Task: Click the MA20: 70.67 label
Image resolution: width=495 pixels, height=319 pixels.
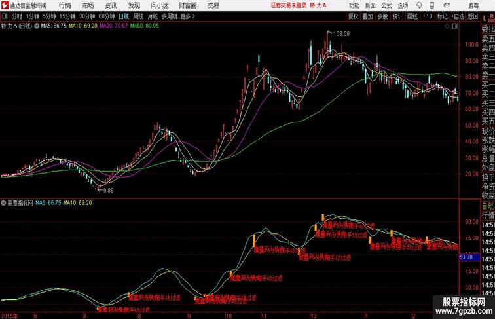Action: 114,26
